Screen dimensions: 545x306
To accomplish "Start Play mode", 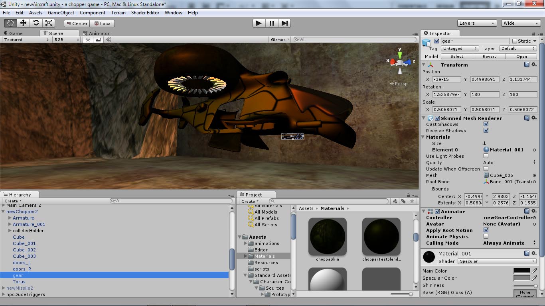I will (259, 23).
